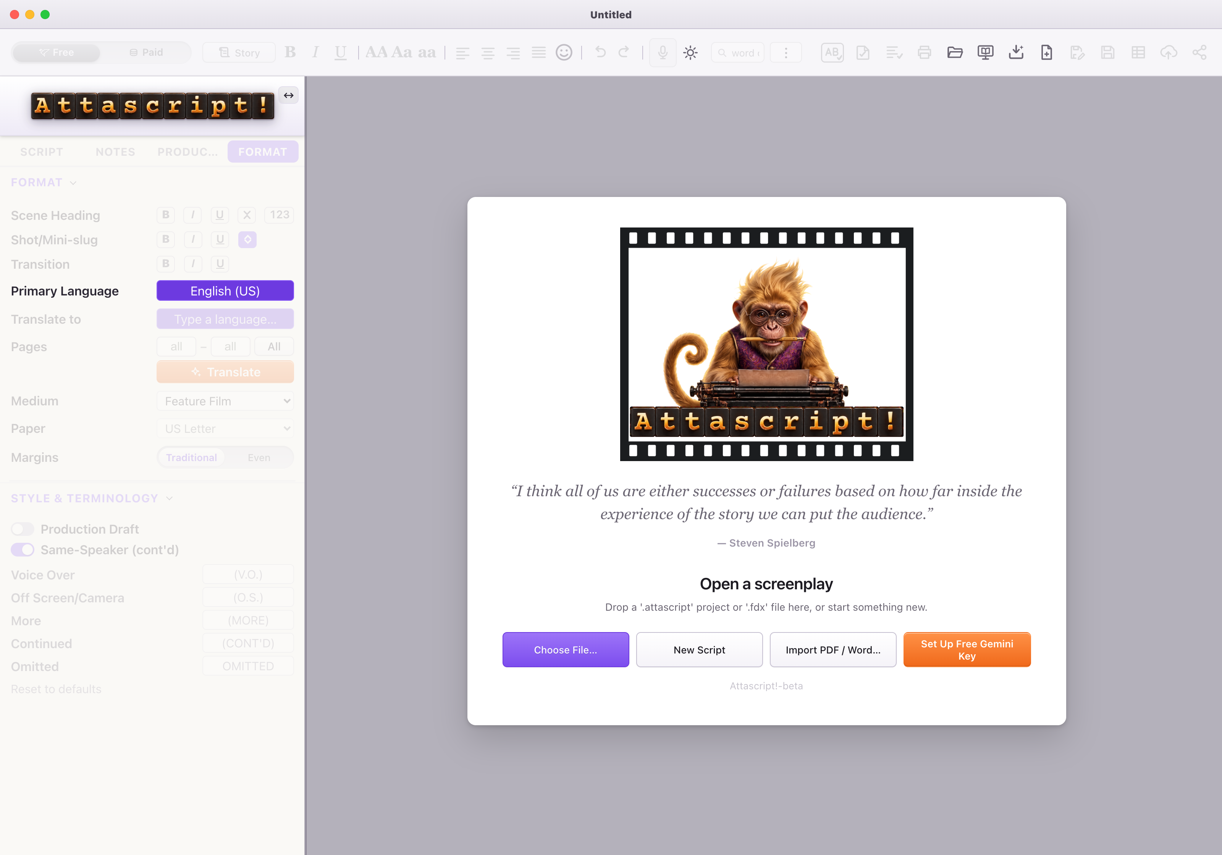Click the AB spell check icon
1222x855 pixels.
[x=832, y=52]
